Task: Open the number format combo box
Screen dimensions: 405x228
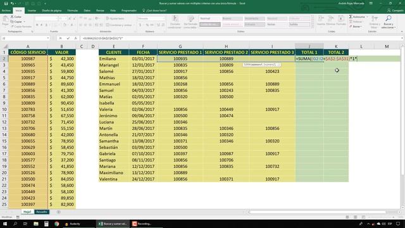Action: tap(151, 18)
